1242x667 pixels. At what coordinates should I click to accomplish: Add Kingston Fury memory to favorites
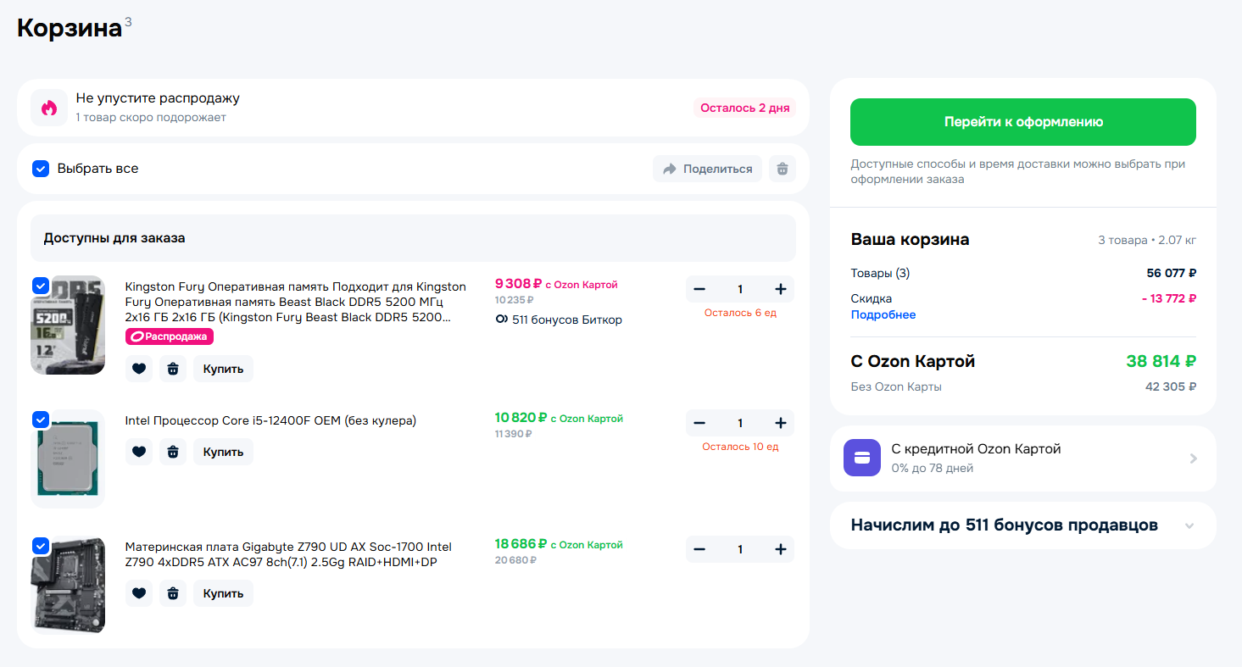(x=139, y=369)
